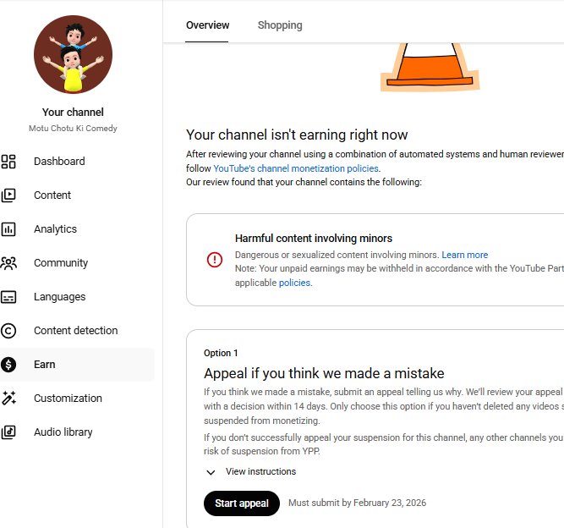The width and height of the screenshot is (564, 528).
Task: Click 'Motu Chotu Ki Comedy' channel name
Action: pyautogui.click(x=73, y=129)
